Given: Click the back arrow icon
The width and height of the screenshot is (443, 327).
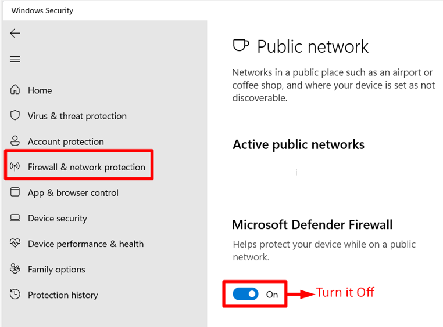Looking at the screenshot, I should click(x=15, y=33).
